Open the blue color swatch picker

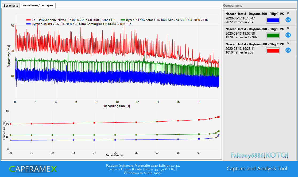(x=273, y=20)
